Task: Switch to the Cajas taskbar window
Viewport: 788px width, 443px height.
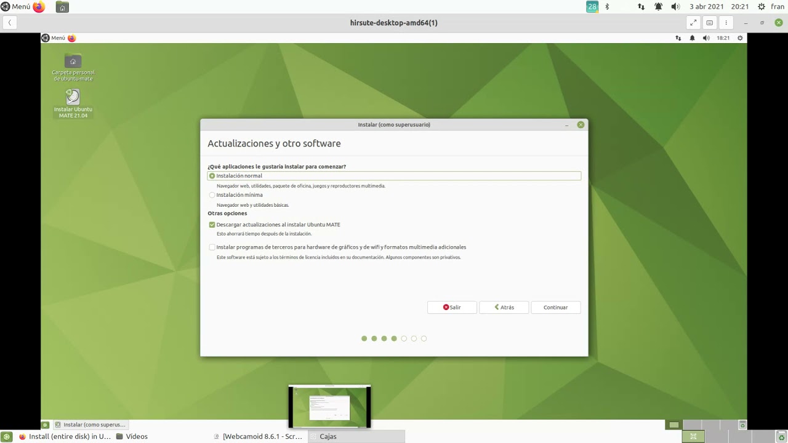Action: pos(356,436)
